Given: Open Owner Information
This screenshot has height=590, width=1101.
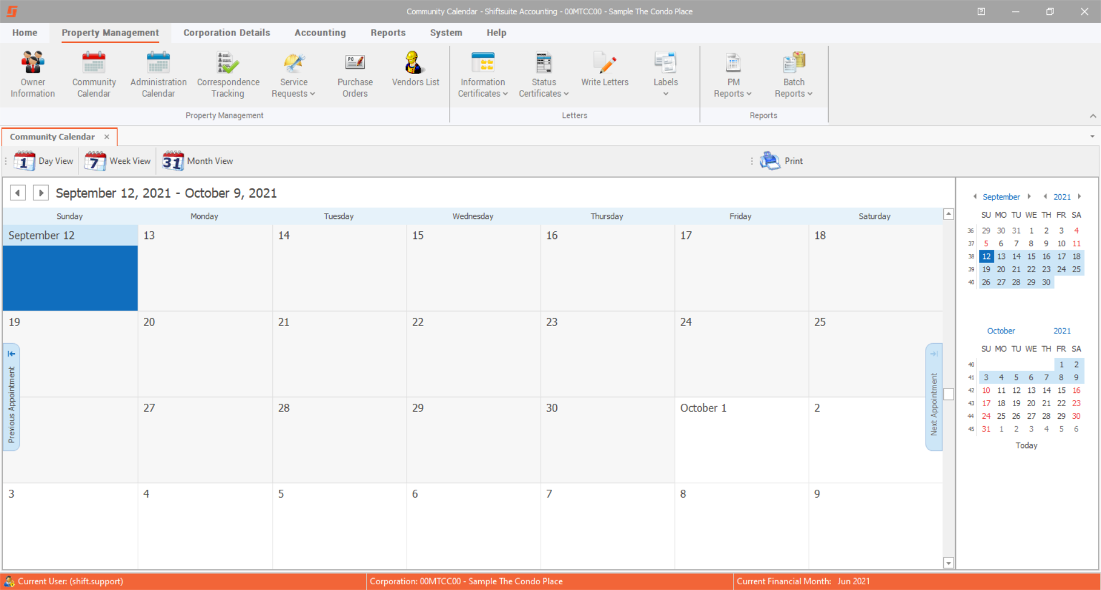Looking at the screenshot, I should pos(33,75).
